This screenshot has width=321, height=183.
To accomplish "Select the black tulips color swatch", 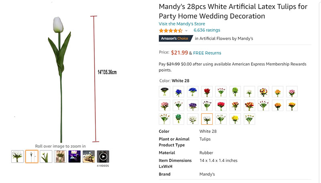I will click(165, 92).
